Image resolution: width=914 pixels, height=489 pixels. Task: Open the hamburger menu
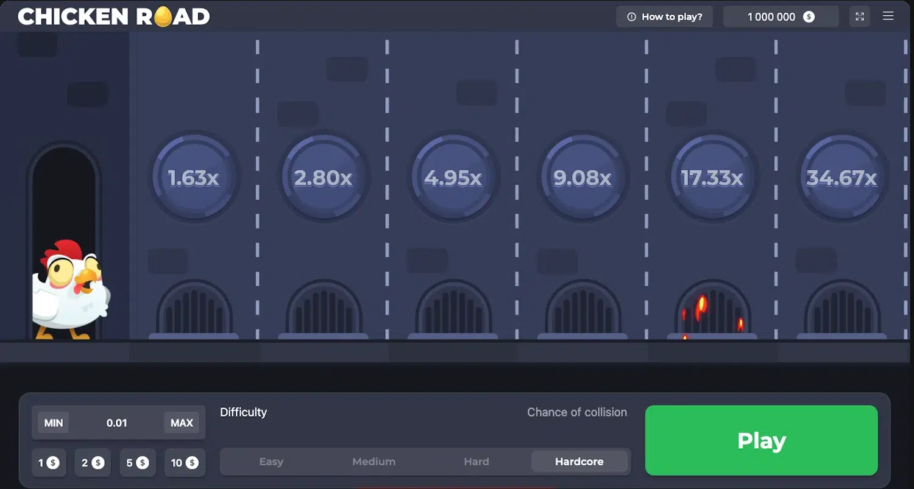pos(888,16)
